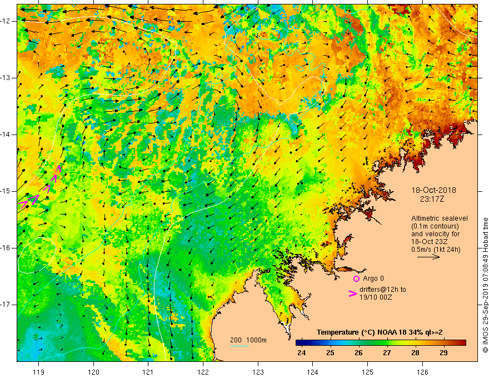Click the magenta Argo 0 circle marker

click(x=356, y=278)
